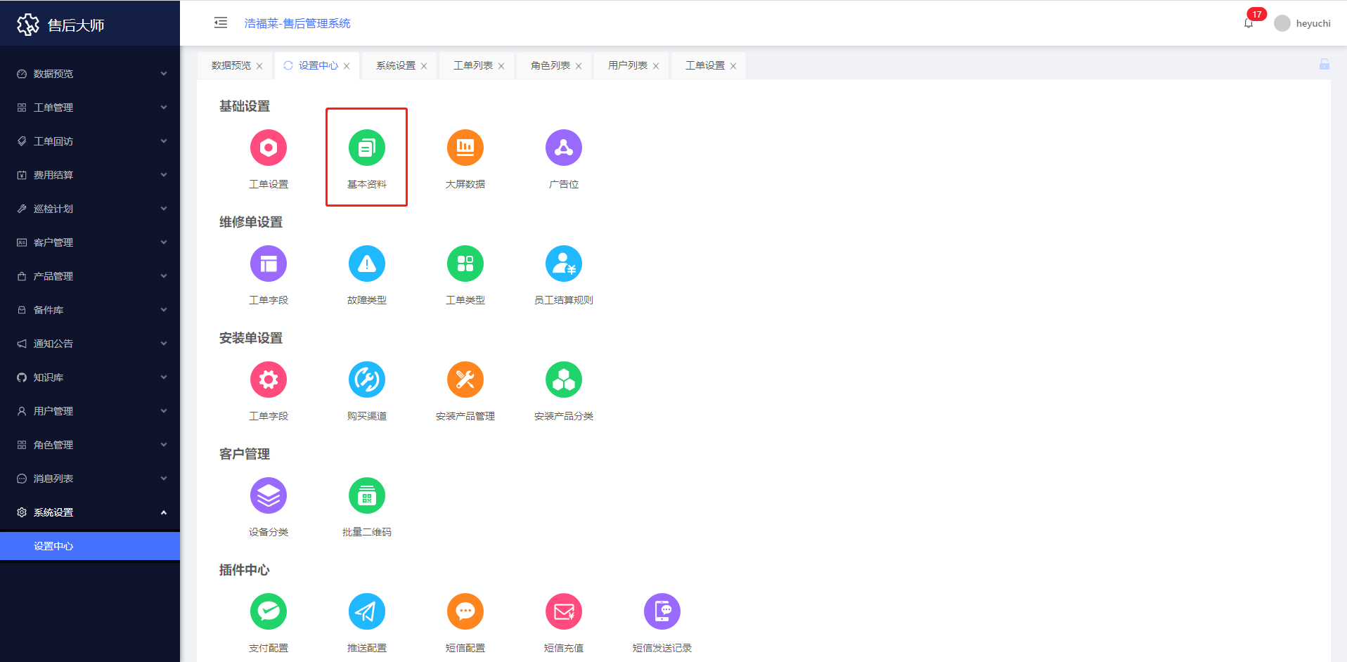This screenshot has height=662, width=1347.
Task: Select the 故障类型 warning icon
Action: click(x=366, y=264)
